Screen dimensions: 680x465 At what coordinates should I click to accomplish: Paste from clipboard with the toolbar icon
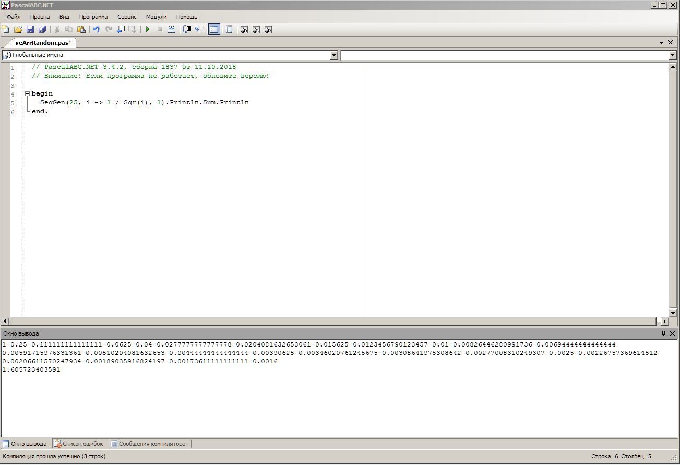point(81,30)
